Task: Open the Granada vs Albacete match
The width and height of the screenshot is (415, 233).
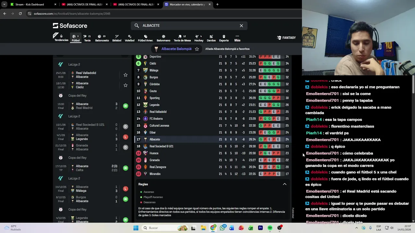Action: click(92, 147)
